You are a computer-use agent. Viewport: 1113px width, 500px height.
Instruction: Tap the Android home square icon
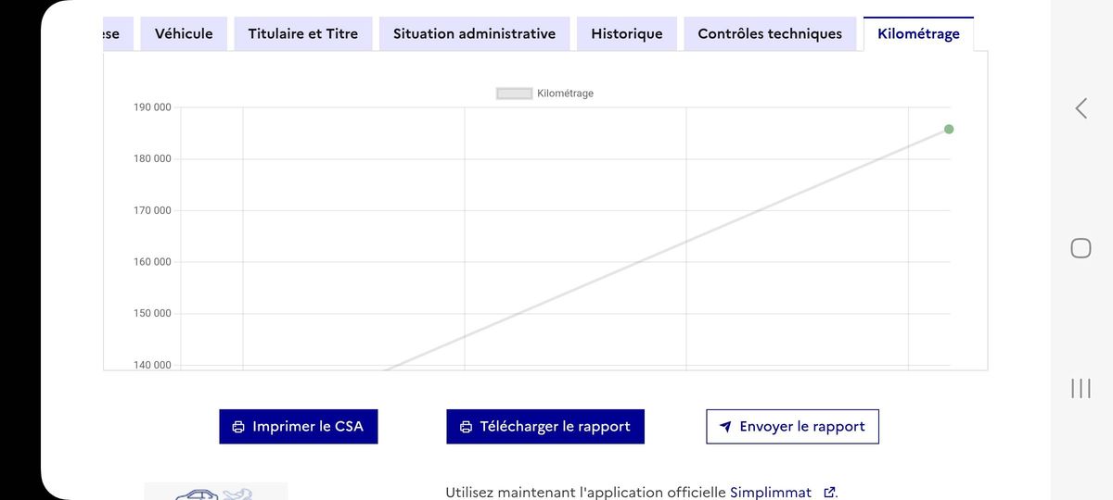pyautogui.click(x=1081, y=248)
